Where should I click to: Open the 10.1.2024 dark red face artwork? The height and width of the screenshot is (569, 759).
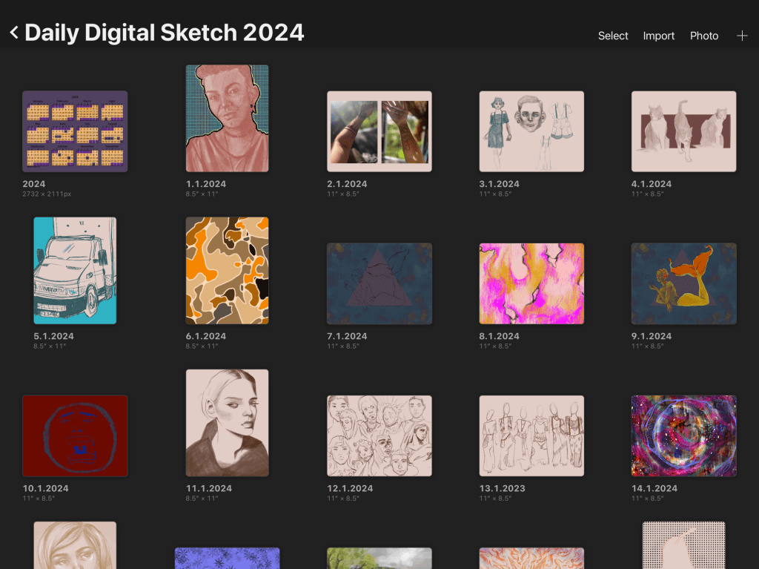pyautogui.click(x=75, y=435)
